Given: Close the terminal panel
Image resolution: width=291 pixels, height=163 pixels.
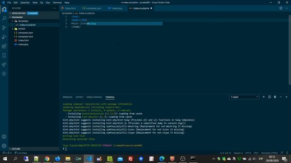Looking at the screenshot, I should pyautogui.click(x=286, y=97).
